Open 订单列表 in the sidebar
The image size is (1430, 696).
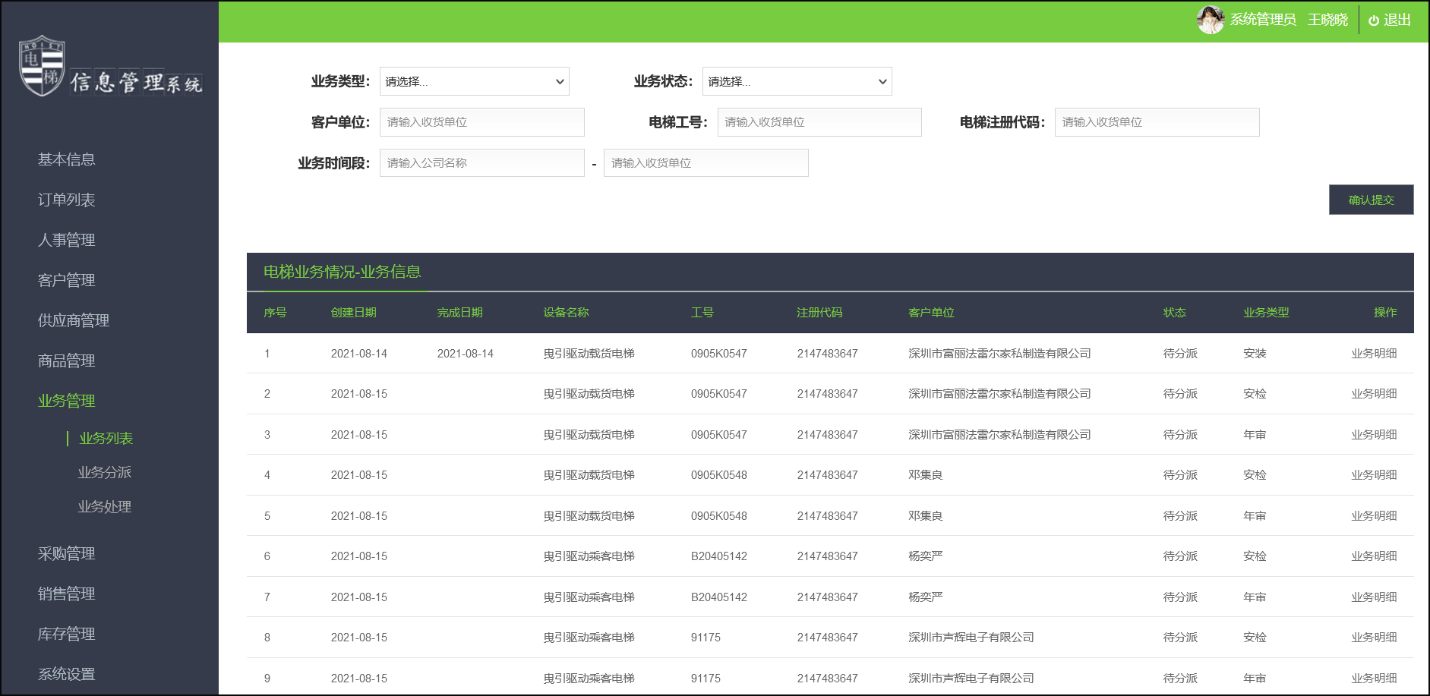tap(67, 200)
